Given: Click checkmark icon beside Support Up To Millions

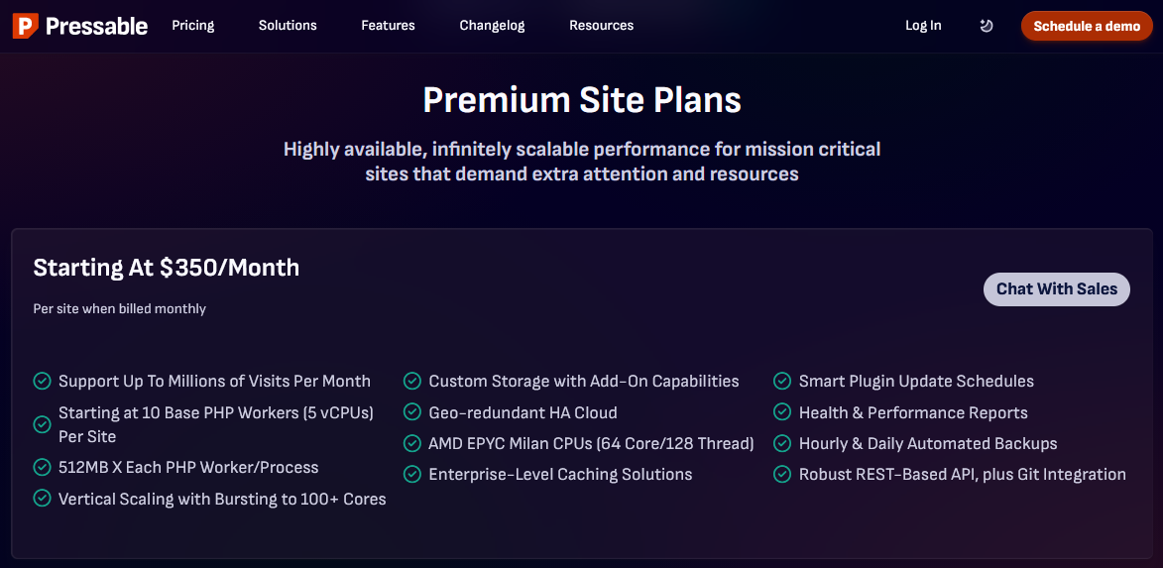Looking at the screenshot, I should [x=43, y=381].
